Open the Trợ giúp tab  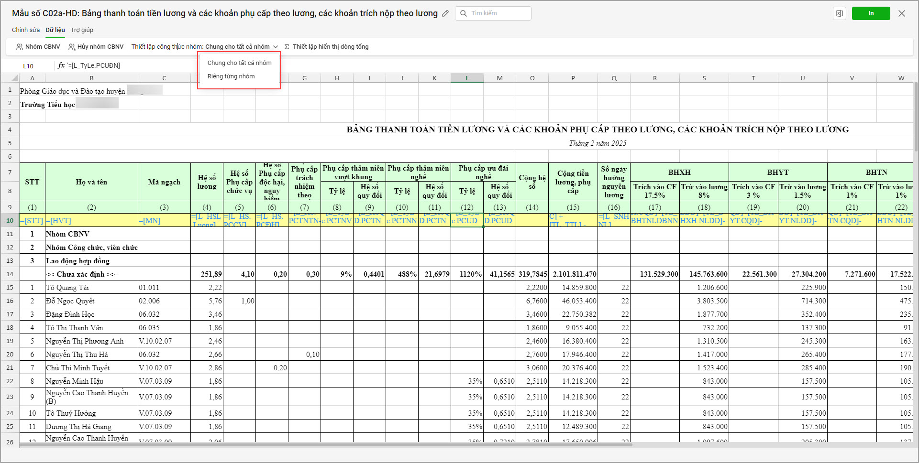[x=82, y=30]
